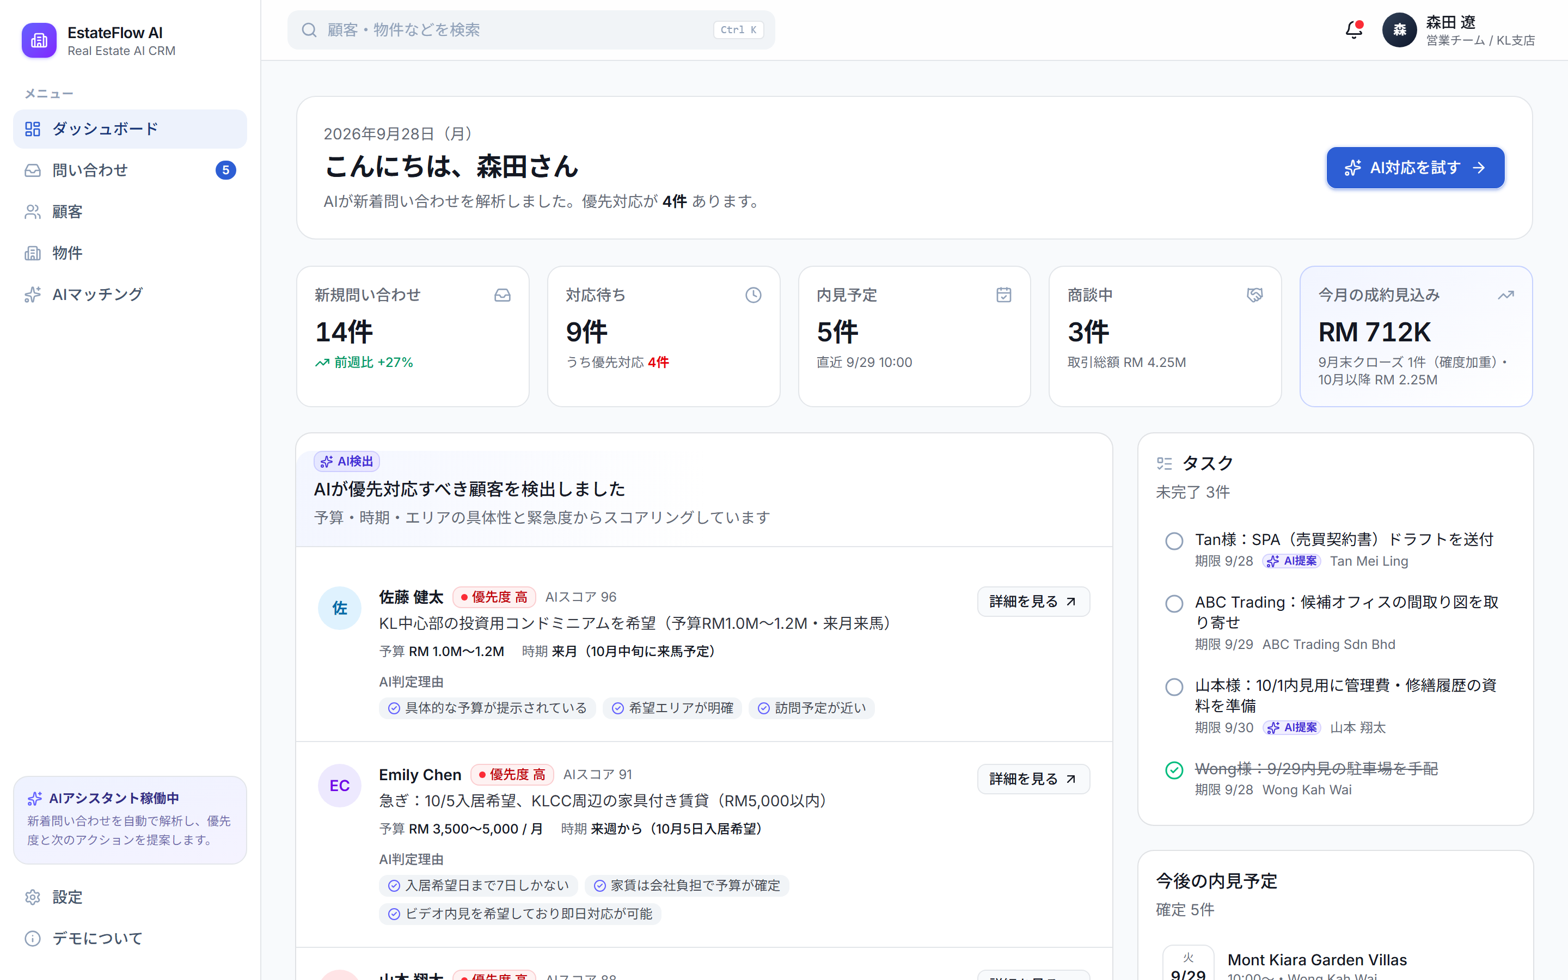
Task: Click the 佐 avatar for 佐藤 健太
Action: [340, 608]
